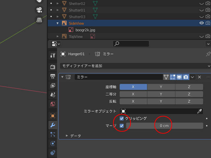Select boogr2k.jpg in the outliner

(85, 30)
